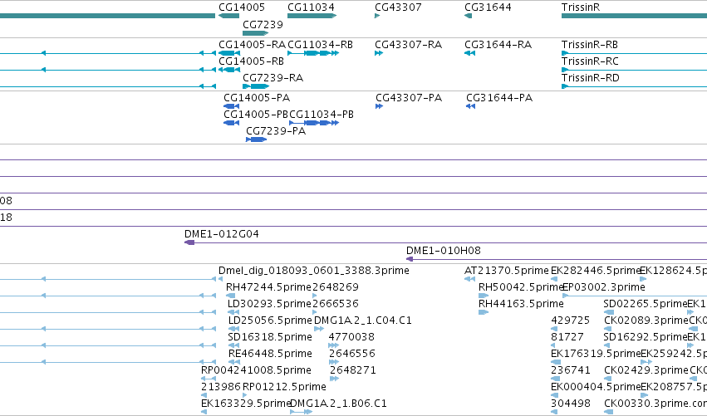Click feature 429725 arrow

pos(554,329)
